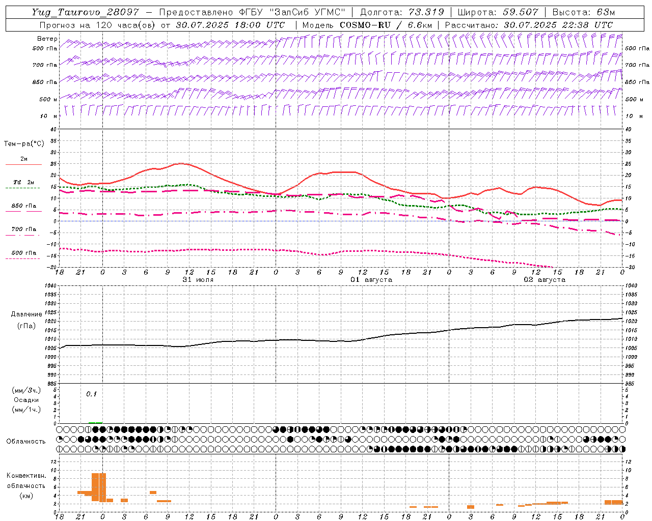This screenshot has height=521, width=652.
Task: Select the model name "COSMO-RU / 6.6км"
Action: click(x=386, y=25)
